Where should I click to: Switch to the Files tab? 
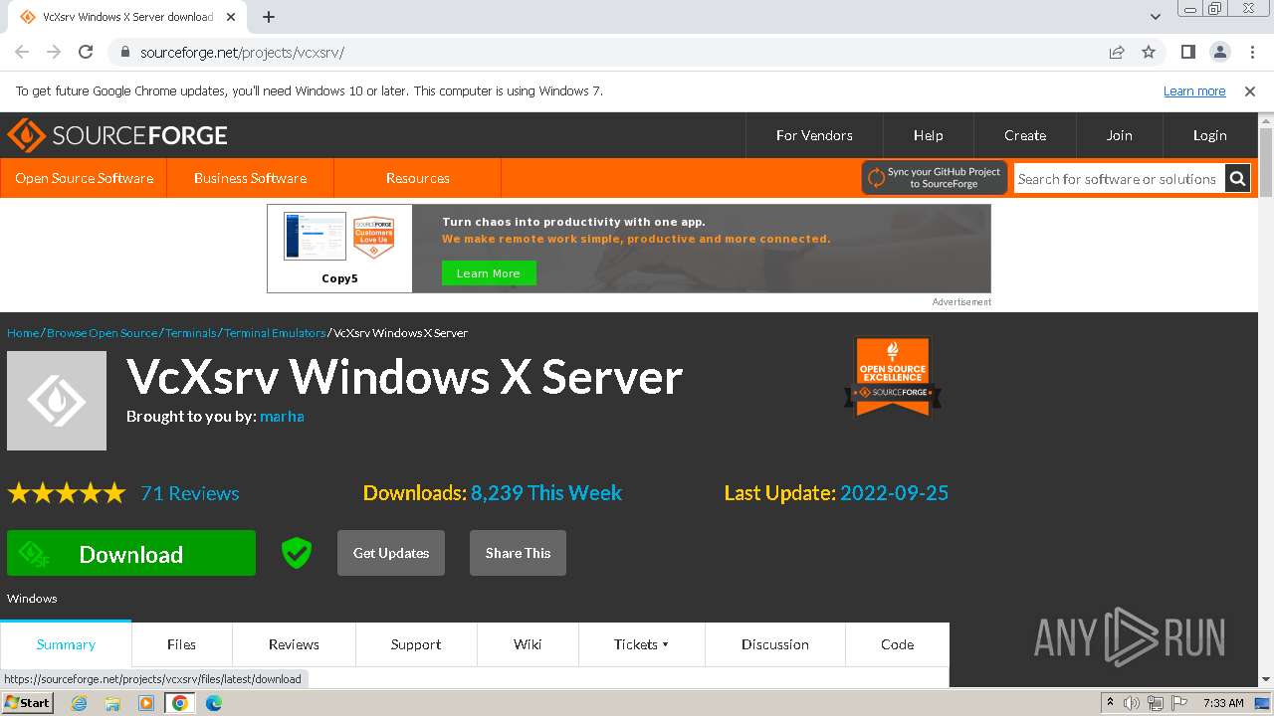tap(181, 644)
